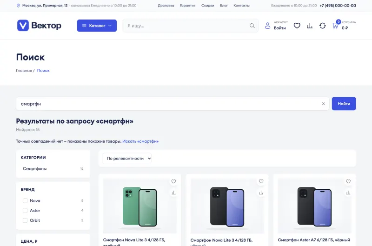Open Смартфон Aster A7 6/128 ГБ title

[x=313, y=240]
